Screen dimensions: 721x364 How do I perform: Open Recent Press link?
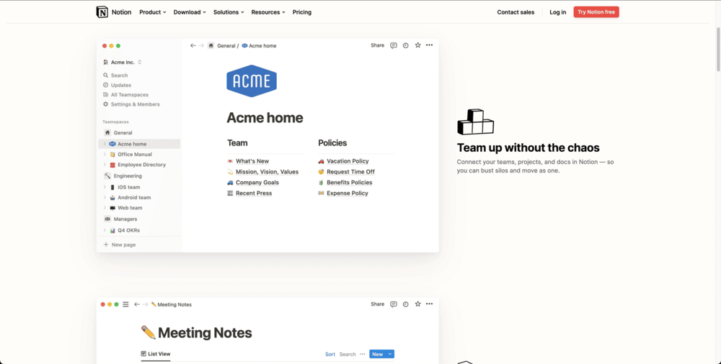[x=253, y=194]
